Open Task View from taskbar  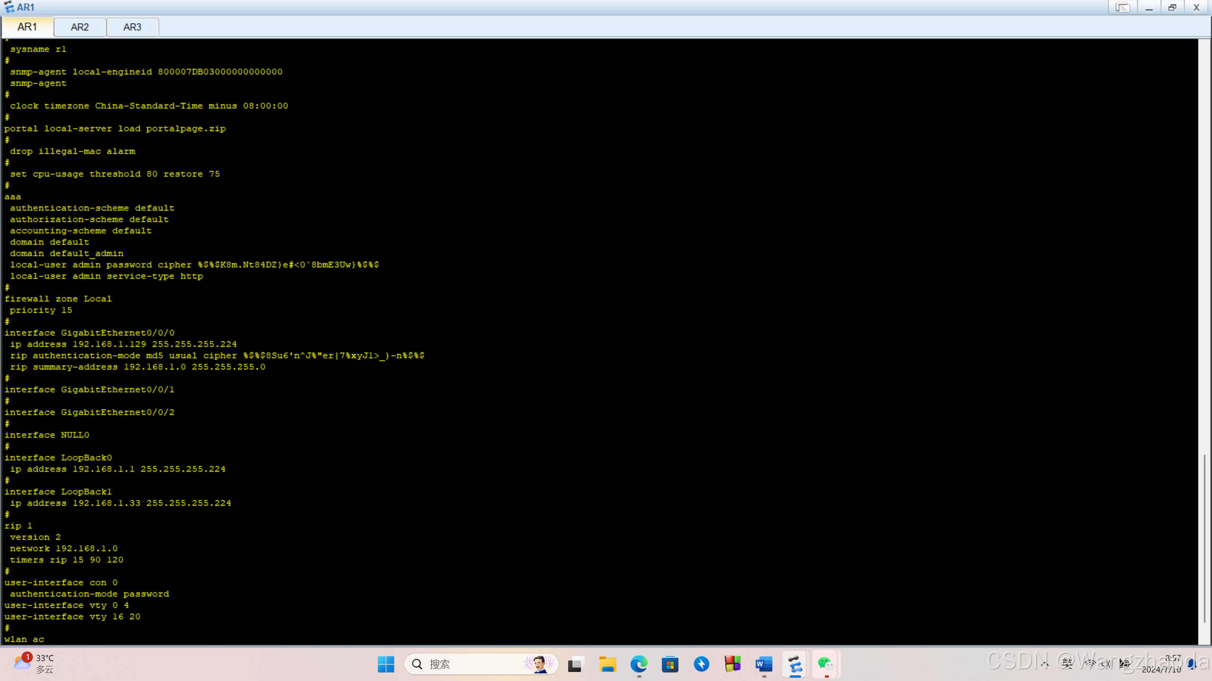pos(576,664)
